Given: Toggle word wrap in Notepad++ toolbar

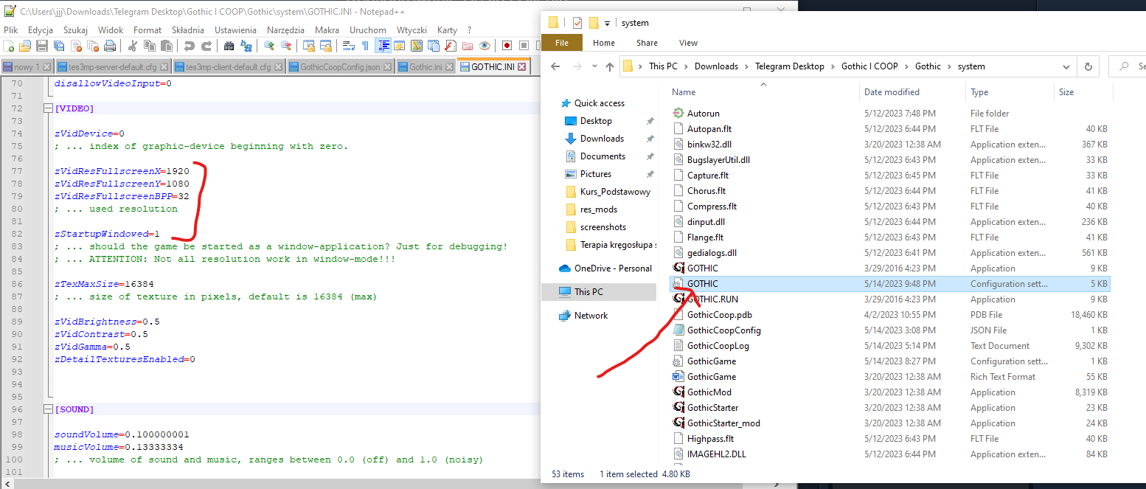Looking at the screenshot, I should point(348,46).
